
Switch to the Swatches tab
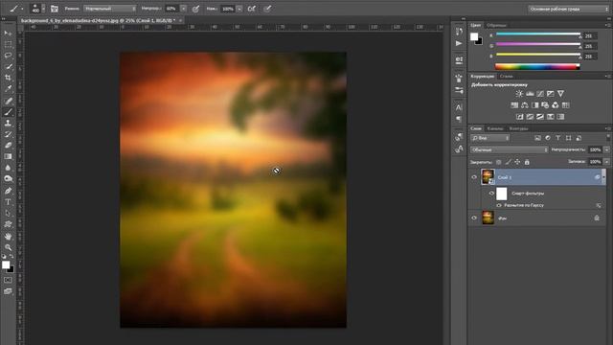(496, 25)
